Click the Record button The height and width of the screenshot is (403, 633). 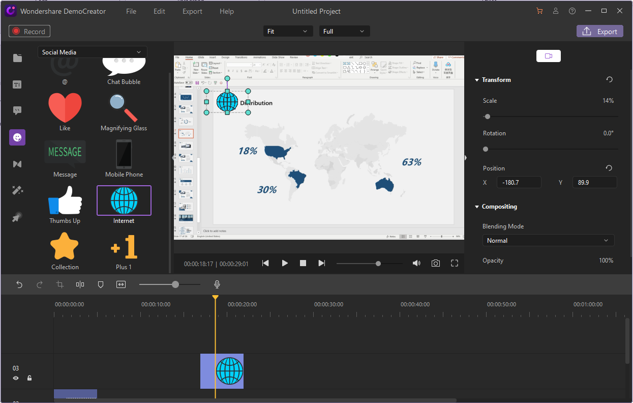click(29, 32)
